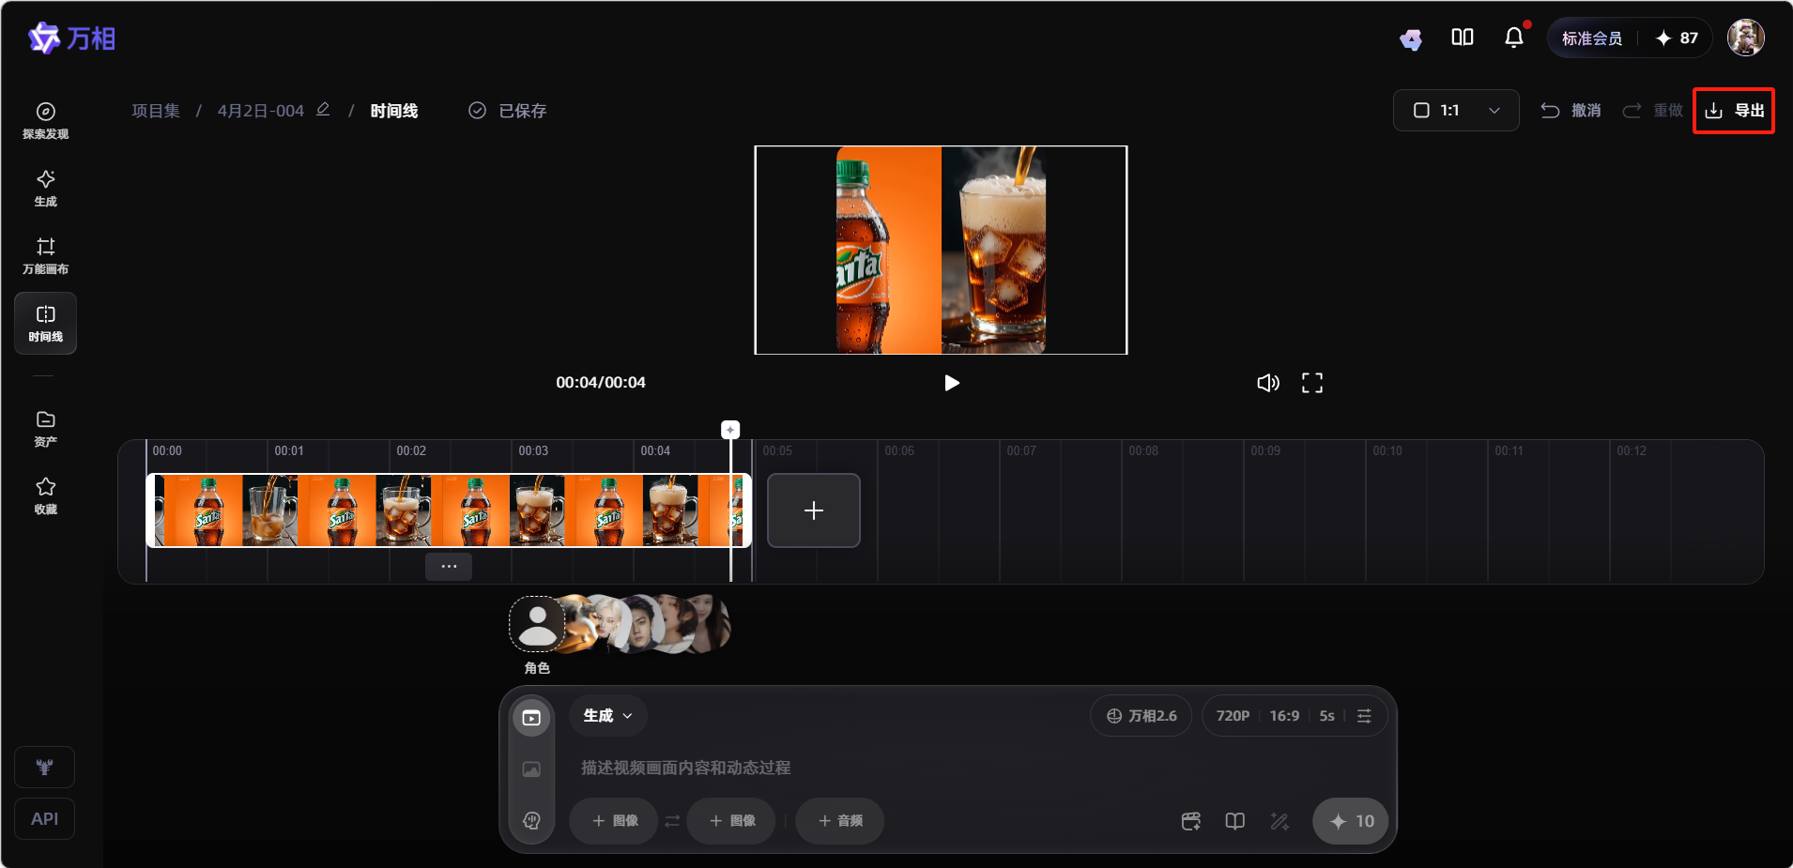This screenshot has width=1793, height=868.
Task: Go to 项目集 in the breadcrumb
Action: click(156, 111)
